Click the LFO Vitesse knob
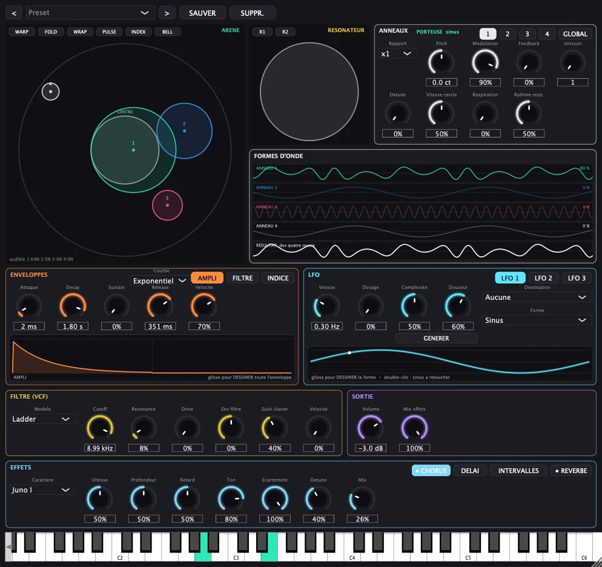Screen dimensions: 602x567 [327, 307]
